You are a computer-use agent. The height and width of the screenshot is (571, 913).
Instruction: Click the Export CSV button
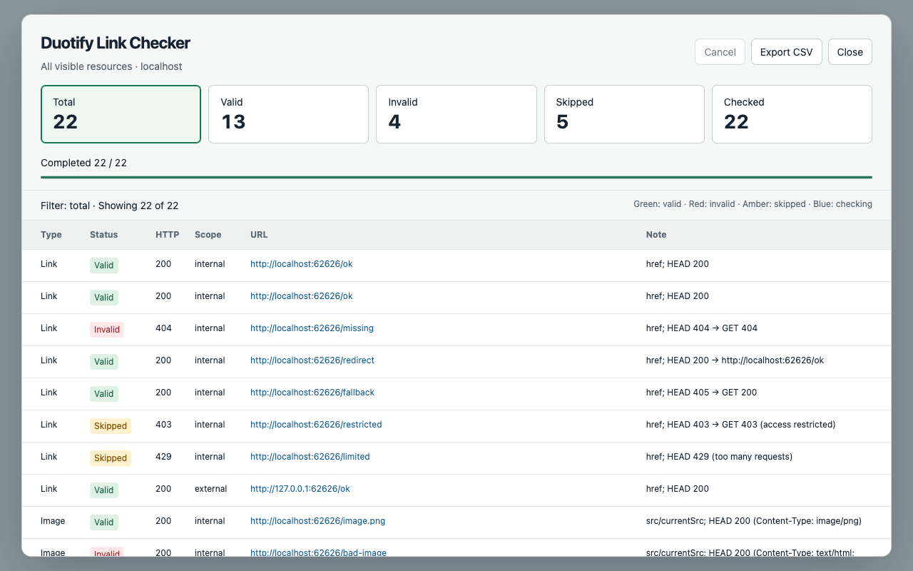coord(786,52)
